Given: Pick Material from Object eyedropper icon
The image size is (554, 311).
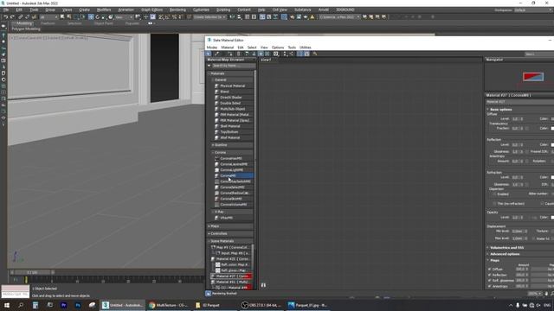Looking at the screenshot, I should click(x=216, y=54).
